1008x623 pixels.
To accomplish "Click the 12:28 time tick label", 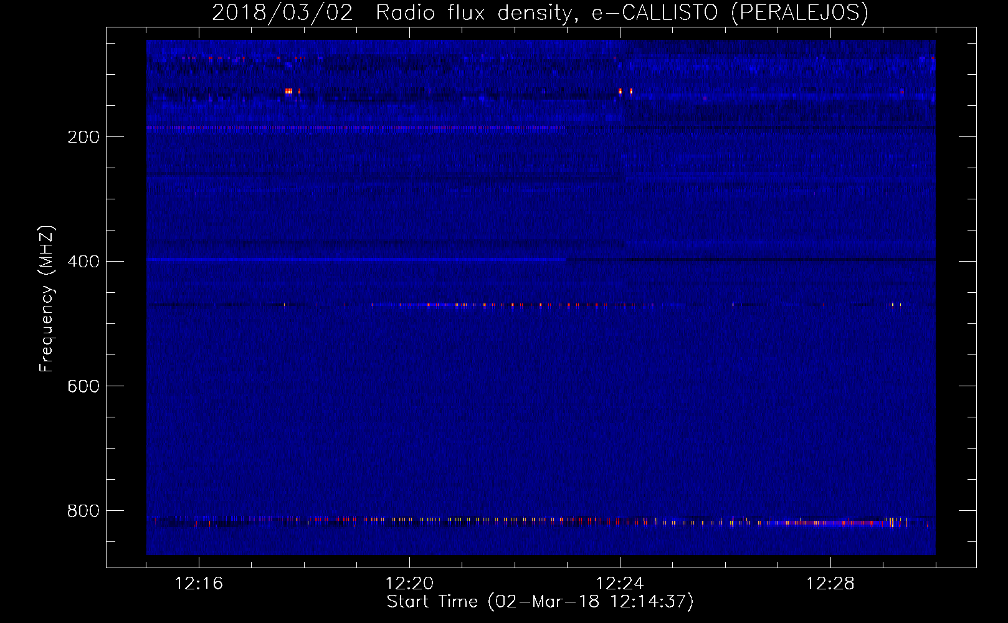I will (830, 584).
